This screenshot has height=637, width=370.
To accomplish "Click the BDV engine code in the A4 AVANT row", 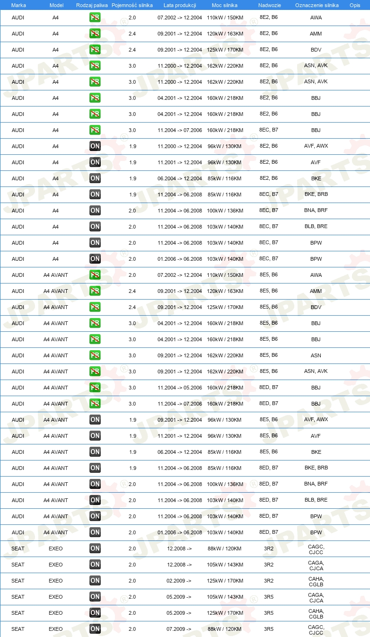I will [x=316, y=307].
